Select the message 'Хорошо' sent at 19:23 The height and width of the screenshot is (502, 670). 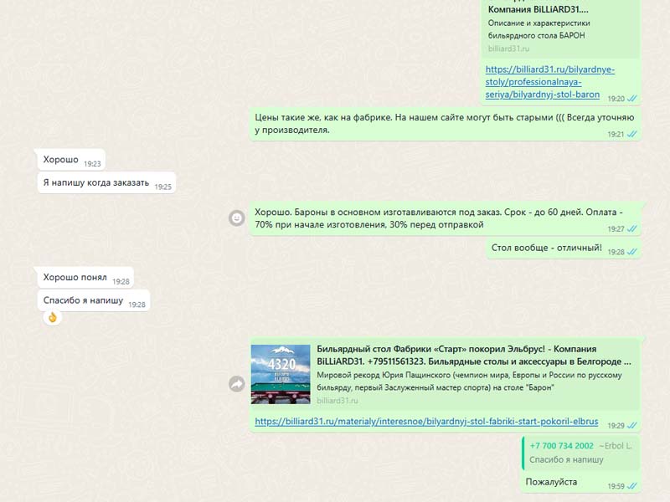click(72, 160)
